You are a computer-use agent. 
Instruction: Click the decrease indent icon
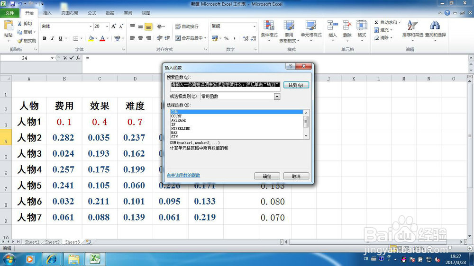[160, 38]
